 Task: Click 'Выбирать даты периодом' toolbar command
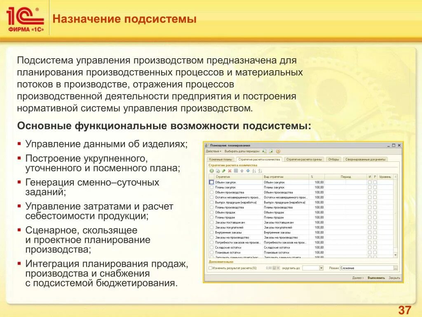point(241,151)
